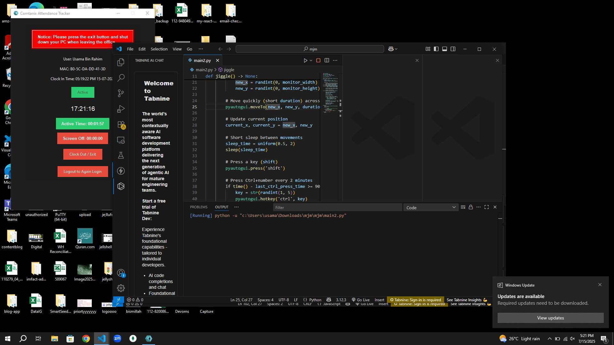Open Accounts icon in activity bar
Viewport: 614px width, 345px height.
(121, 273)
